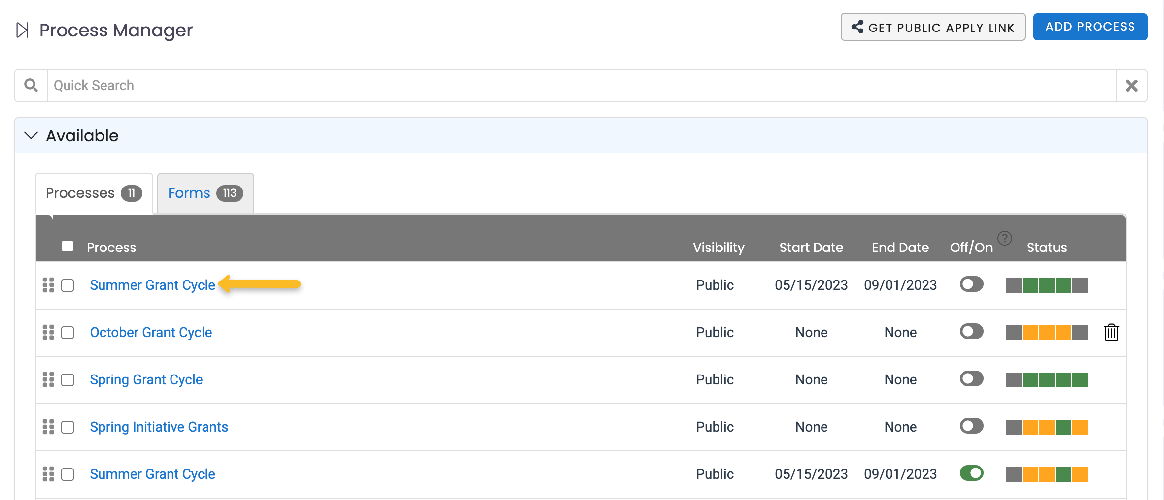Click the Off/On help question mark icon
This screenshot has height=500, width=1164.
coord(1004,238)
